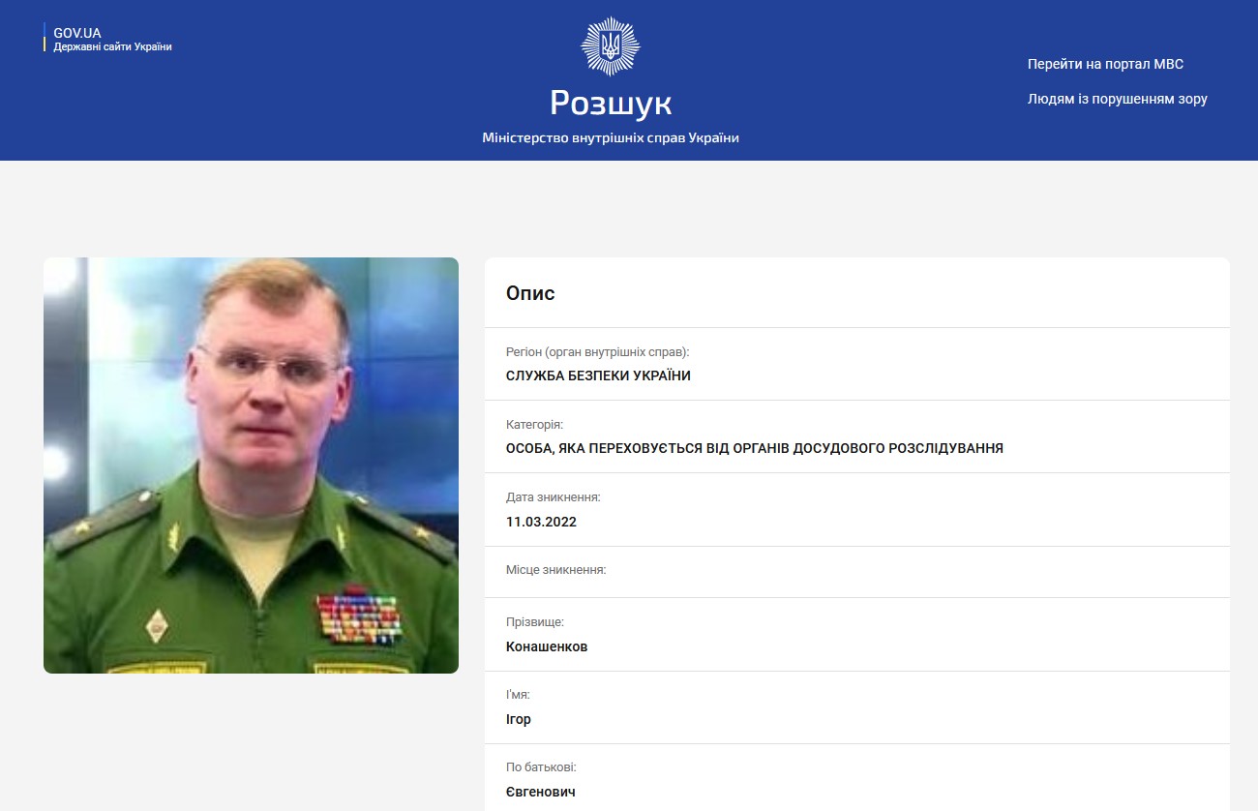This screenshot has width=1258, height=811.
Task: Select the surname value 'Конашенков'
Action: [x=546, y=646]
